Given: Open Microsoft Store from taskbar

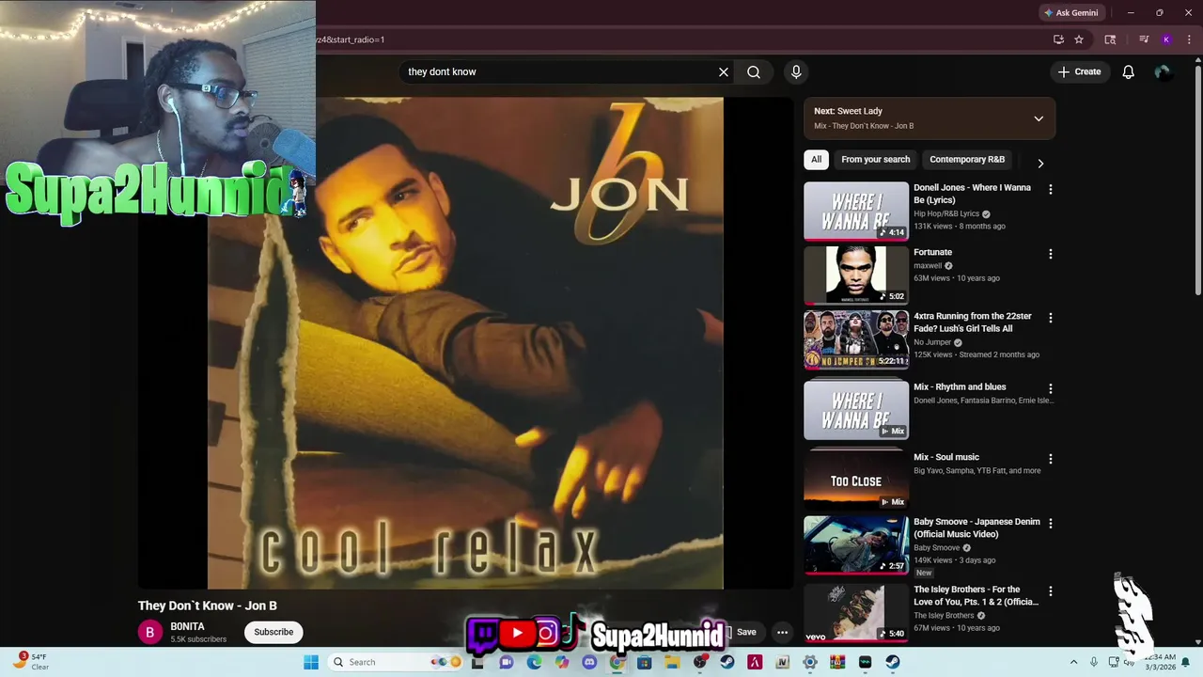Looking at the screenshot, I should 645,662.
